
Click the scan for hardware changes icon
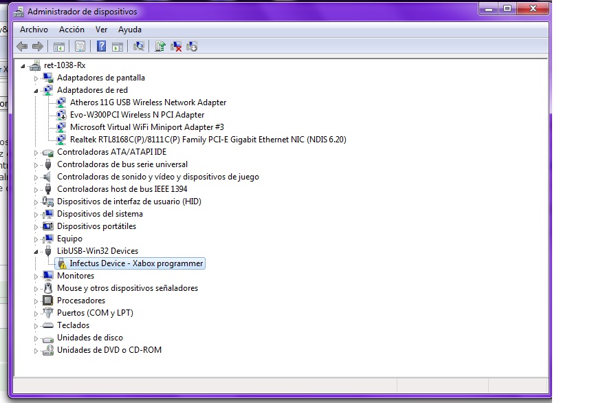pyautogui.click(x=139, y=46)
